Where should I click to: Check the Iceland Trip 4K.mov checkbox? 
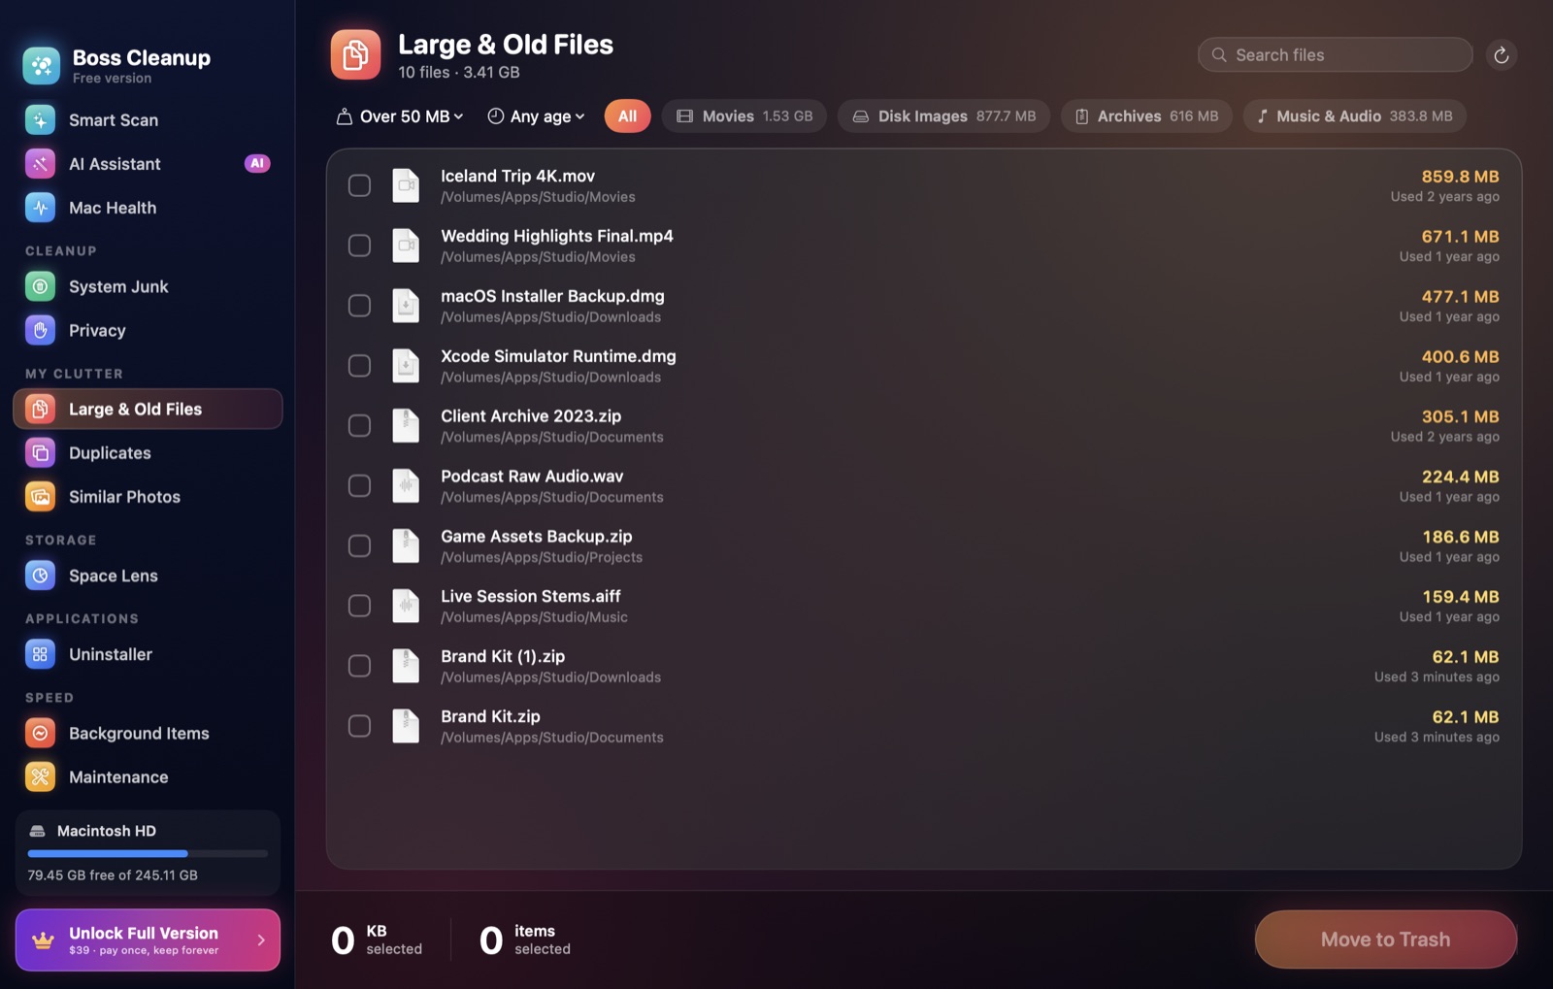point(359,185)
